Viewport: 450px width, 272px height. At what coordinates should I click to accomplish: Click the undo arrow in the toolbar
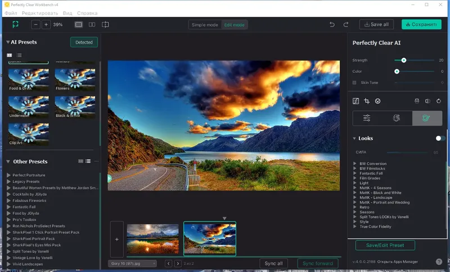tap(332, 25)
